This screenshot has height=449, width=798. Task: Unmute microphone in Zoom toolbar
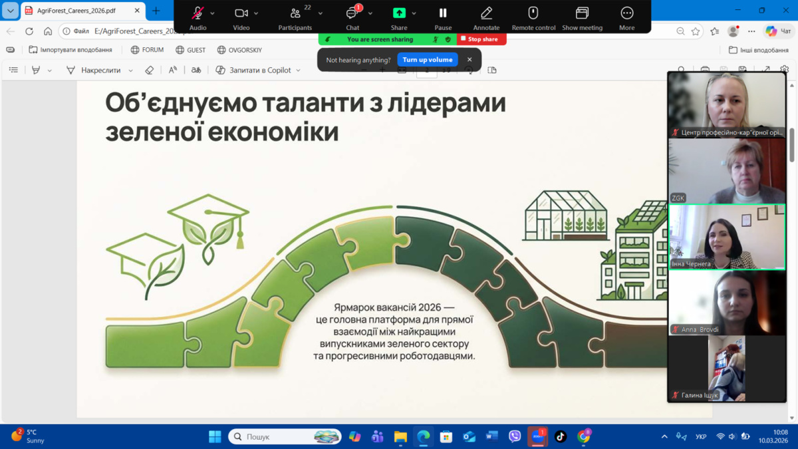pyautogui.click(x=198, y=13)
